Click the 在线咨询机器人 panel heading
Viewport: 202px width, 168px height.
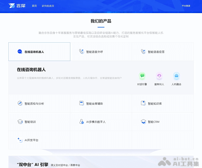pyautogui.click(x=31, y=70)
